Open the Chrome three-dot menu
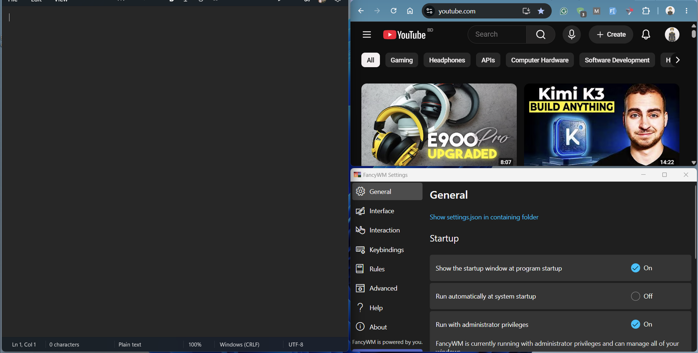The height and width of the screenshot is (353, 698). 687,11
